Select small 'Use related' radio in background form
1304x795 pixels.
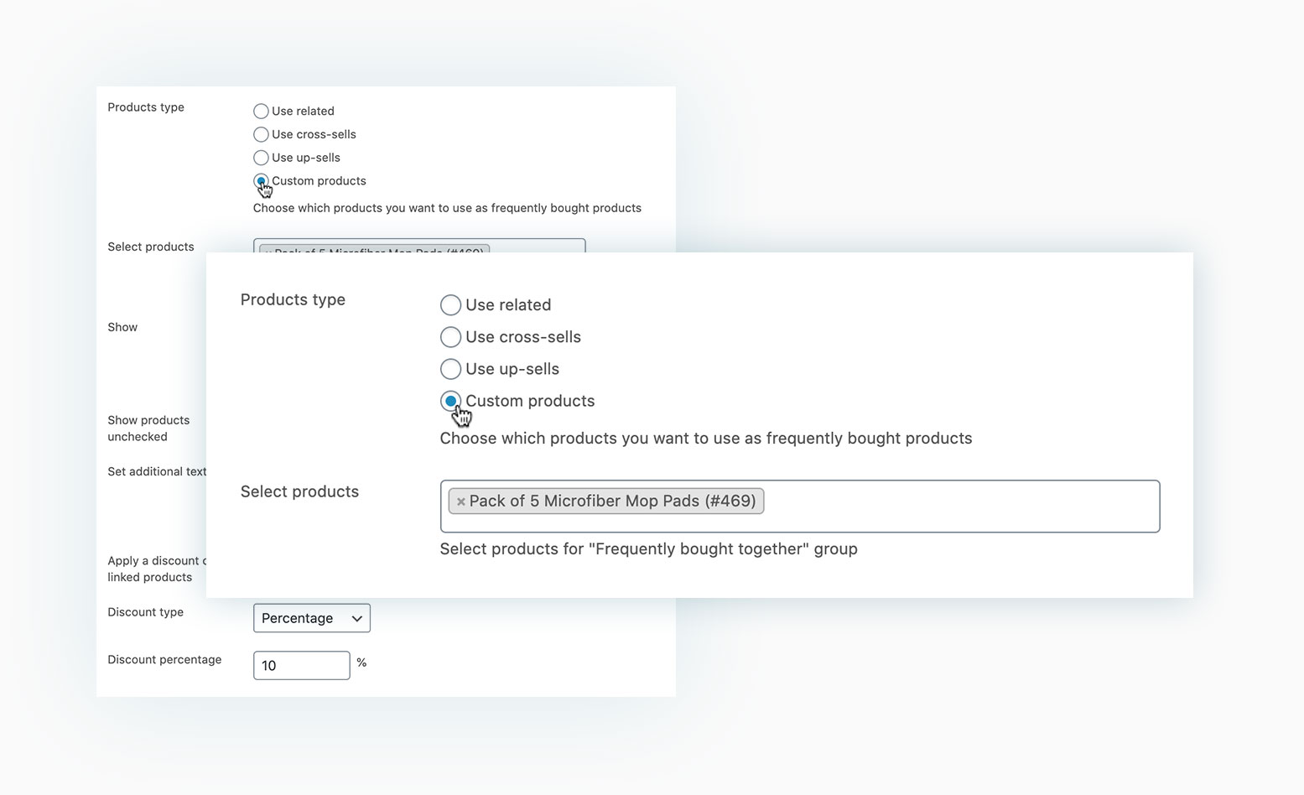[261, 111]
